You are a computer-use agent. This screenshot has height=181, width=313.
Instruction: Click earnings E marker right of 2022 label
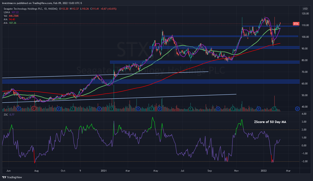pyautogui.click(x=274, y=108)
